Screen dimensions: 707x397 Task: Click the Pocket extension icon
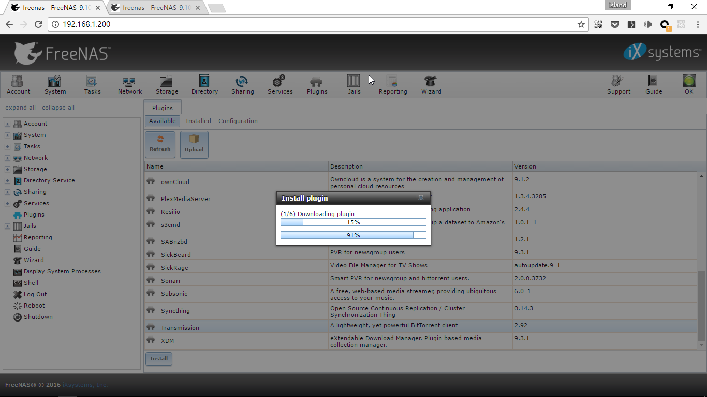[x=615, y=24]
